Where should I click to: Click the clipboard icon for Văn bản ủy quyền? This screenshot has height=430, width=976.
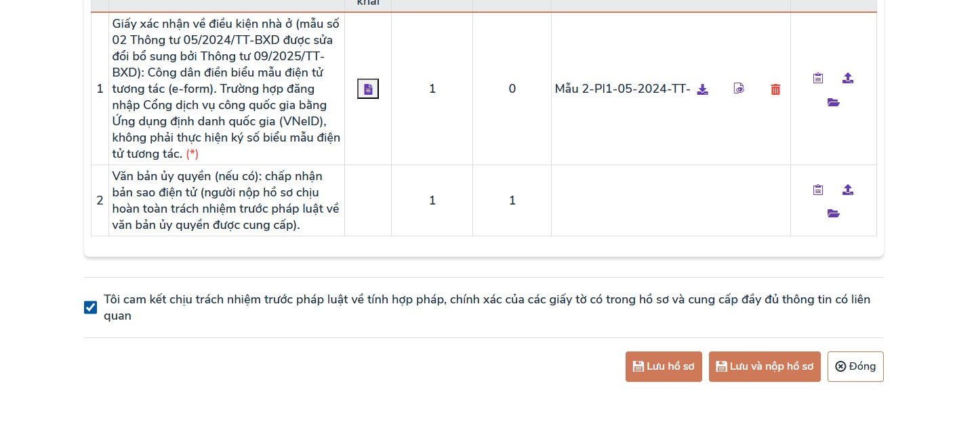click(817, 190)
